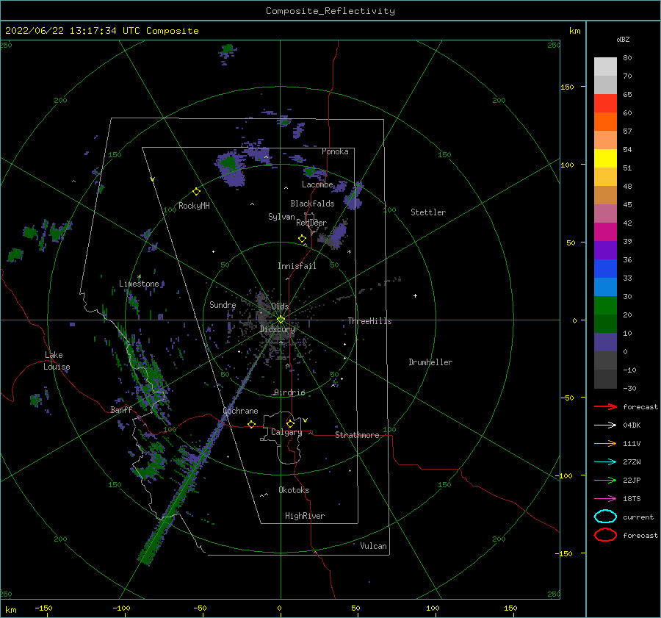The height and width of the screenshot is (618, 661).
Task: Click the Vulcan label
Action: tap(374, 546)
